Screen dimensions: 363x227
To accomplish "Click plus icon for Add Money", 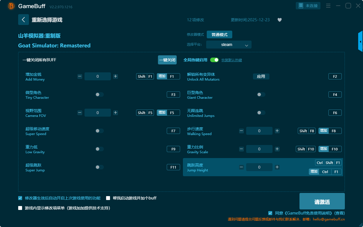I will pos(115,76).
